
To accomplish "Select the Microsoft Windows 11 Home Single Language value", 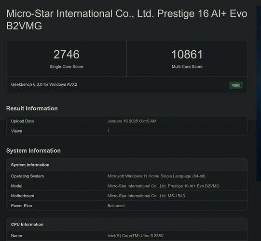I will point(156,176).
